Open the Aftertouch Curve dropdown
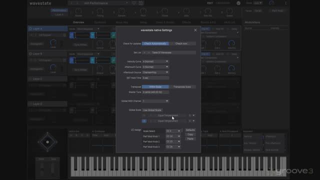Viewport: 320px width, 180px height. pyautogui.click(x=155, y=67)
